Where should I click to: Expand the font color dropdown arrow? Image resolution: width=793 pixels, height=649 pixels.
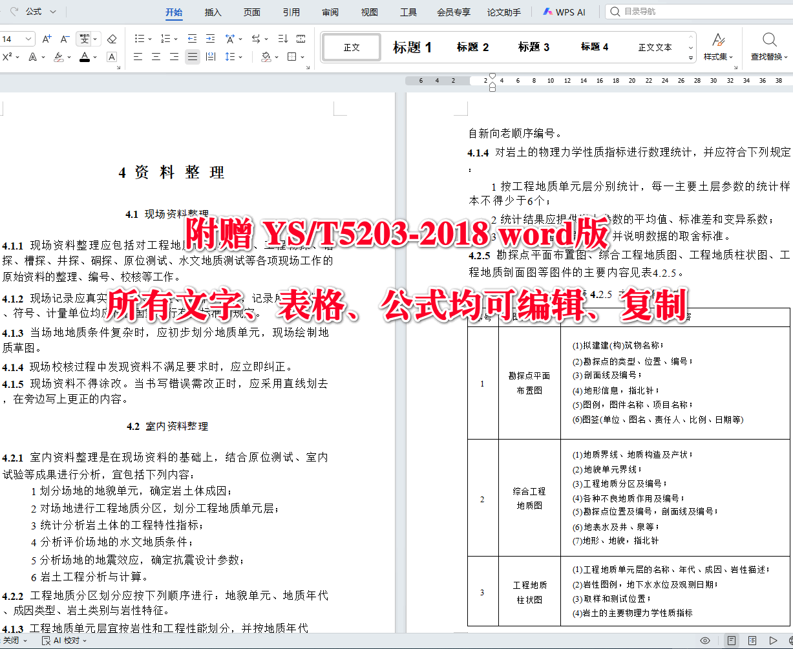coord(96,58)
